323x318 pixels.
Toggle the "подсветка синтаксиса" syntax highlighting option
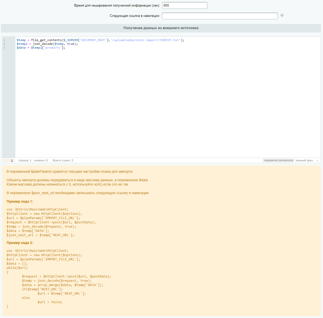(x=278, y=160)
